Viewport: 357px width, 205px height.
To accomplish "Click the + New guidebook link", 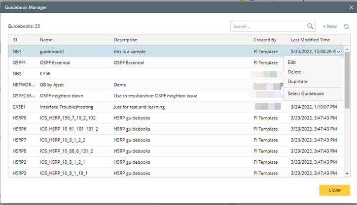I will [329, 27].
